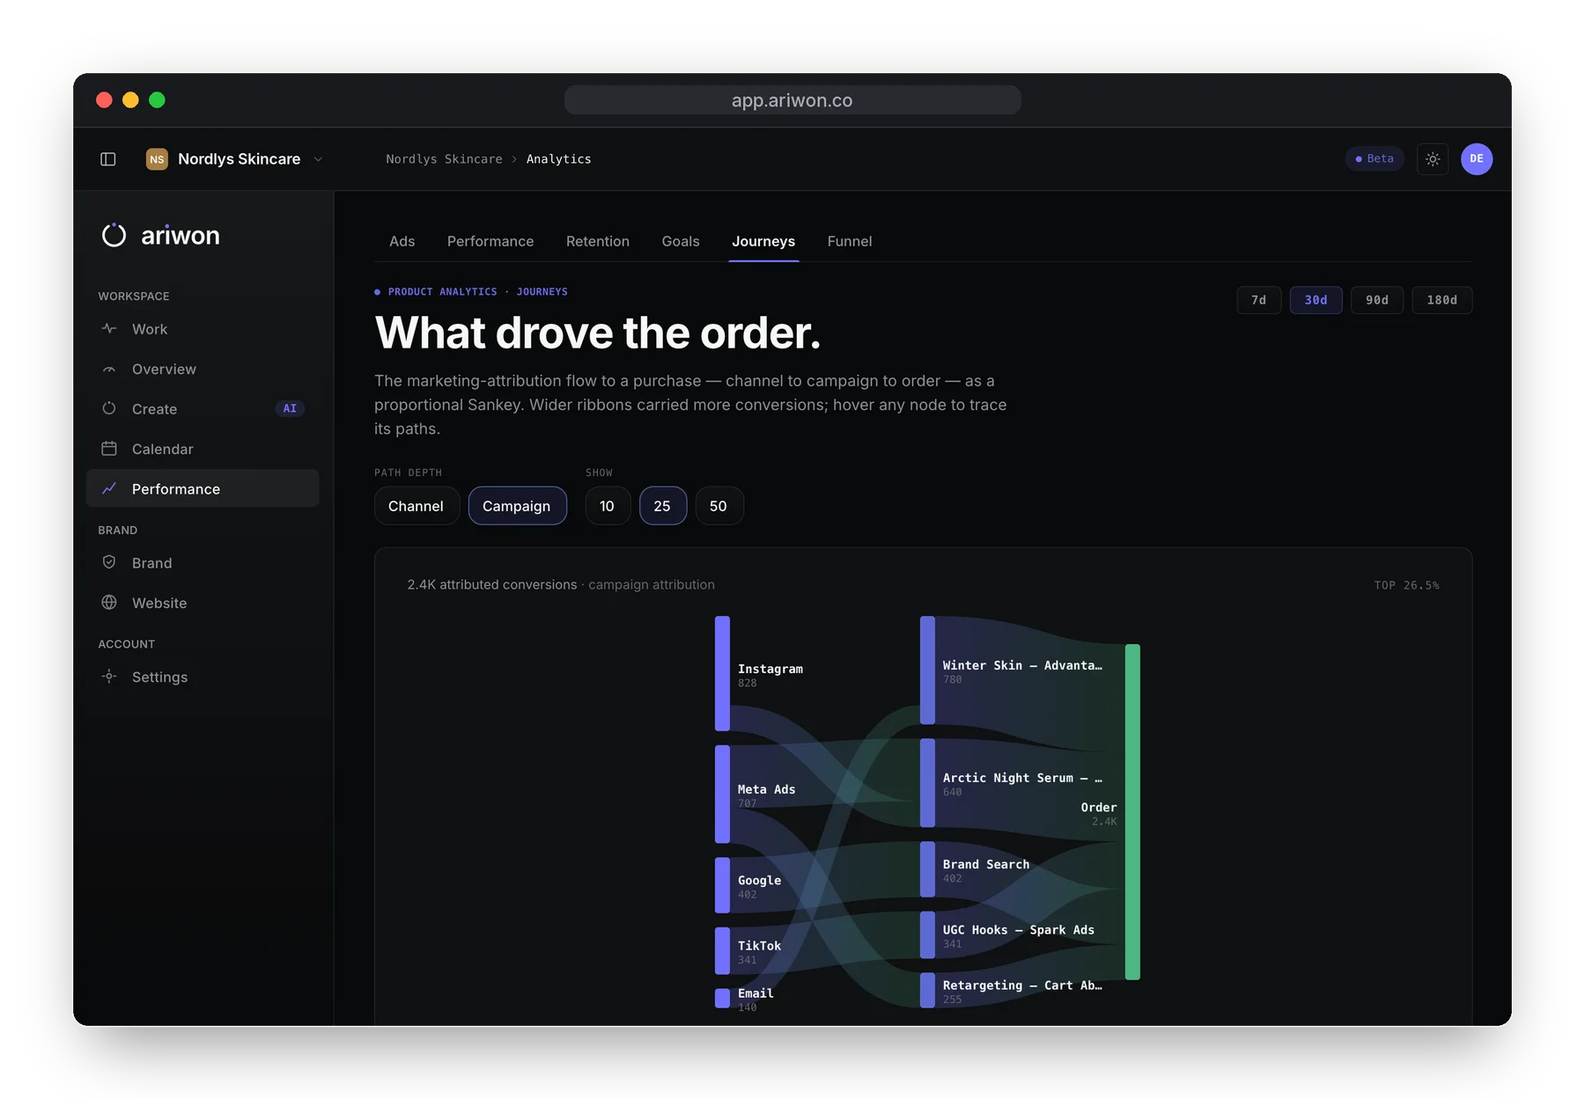The height and width of the screenshot is (1099, 1585).
Task: Switch to the Funnel tab
Action: [850, 241]
